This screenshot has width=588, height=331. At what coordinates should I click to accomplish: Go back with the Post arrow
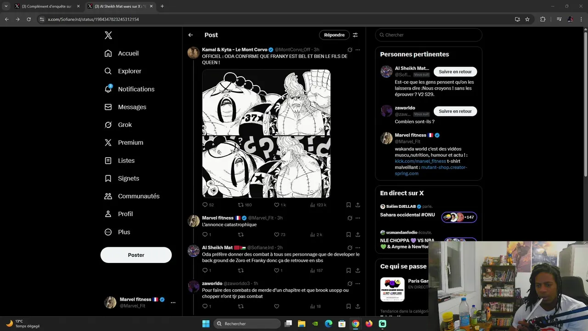pyautogui.click(x=191, y=35)
